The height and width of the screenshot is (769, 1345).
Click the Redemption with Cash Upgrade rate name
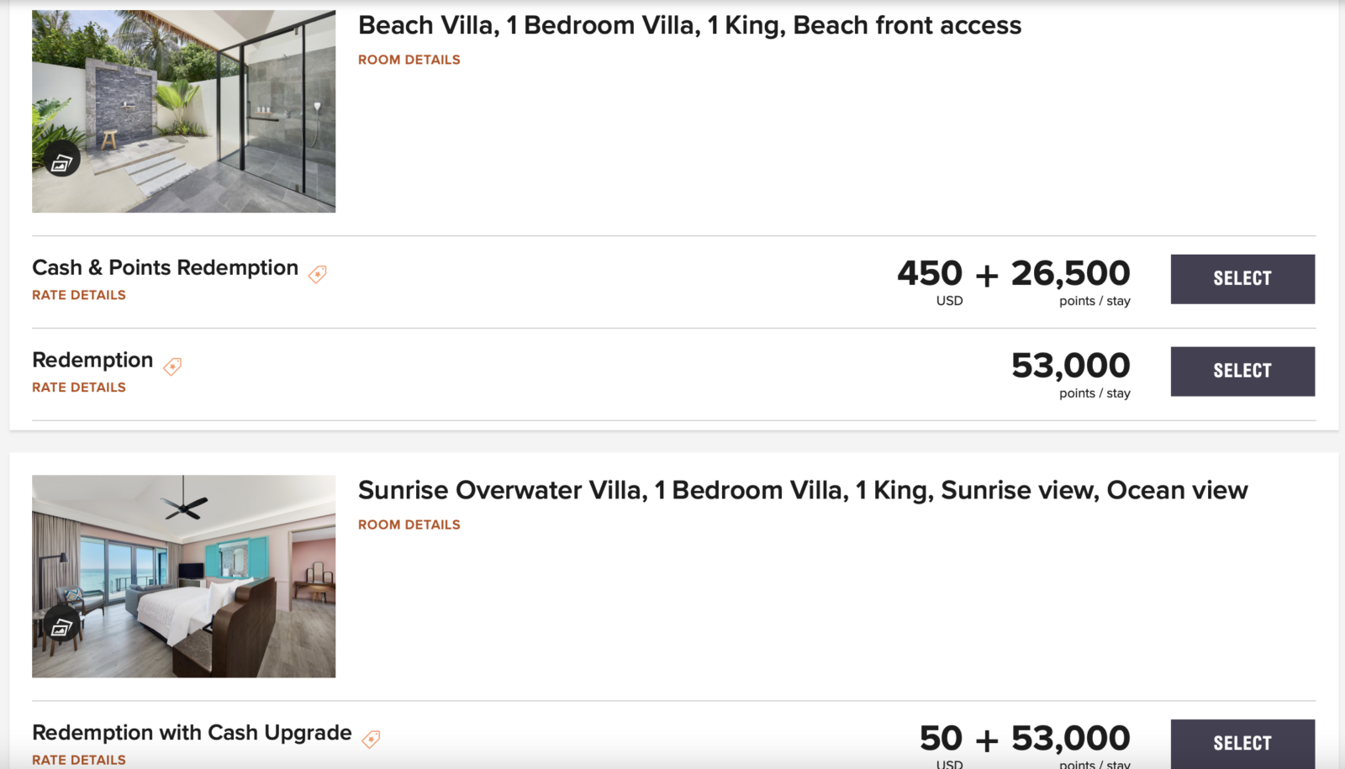point(192,733)
